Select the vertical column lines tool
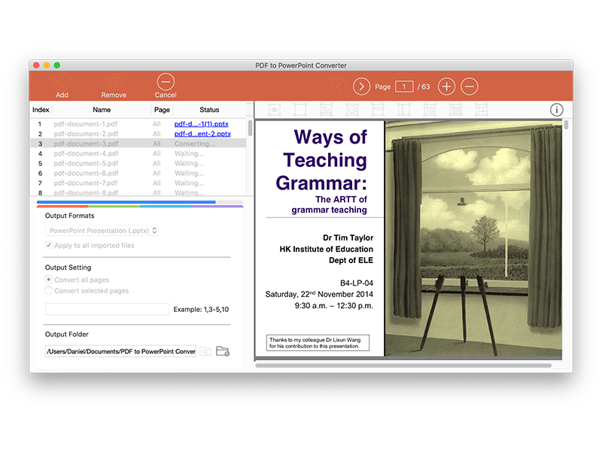Viewport: 602px width, 451px height. coord(404,110)
